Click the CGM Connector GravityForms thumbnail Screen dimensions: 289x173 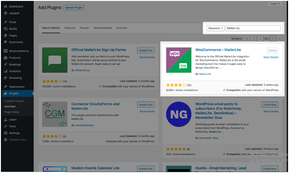pyautogui.click(x=55, y=114)
